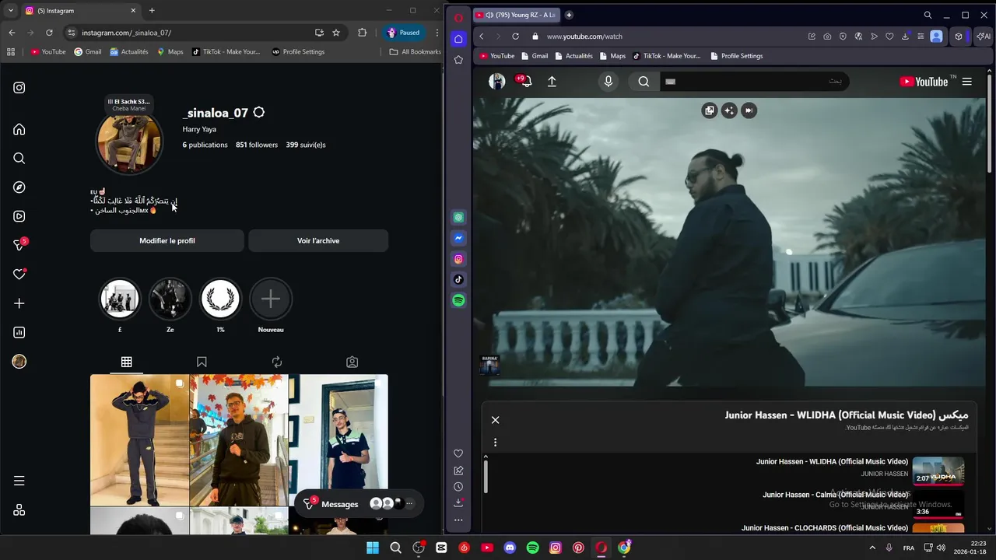
Task: Open YouTube hamburger guide menu
Action: click(x=967, y=82)
